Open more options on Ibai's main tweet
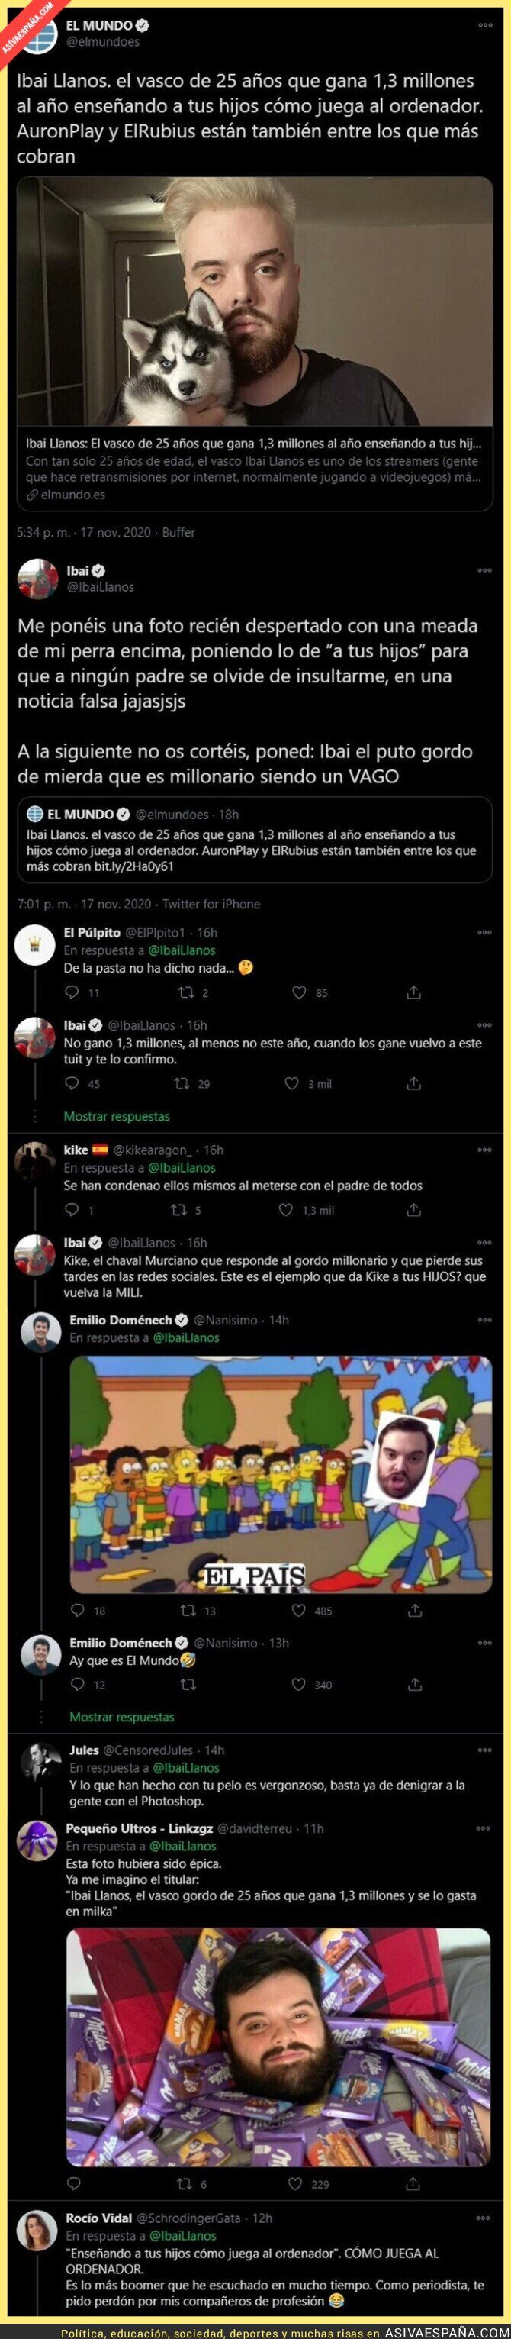Screen dimensions: 511x2339 484,571
